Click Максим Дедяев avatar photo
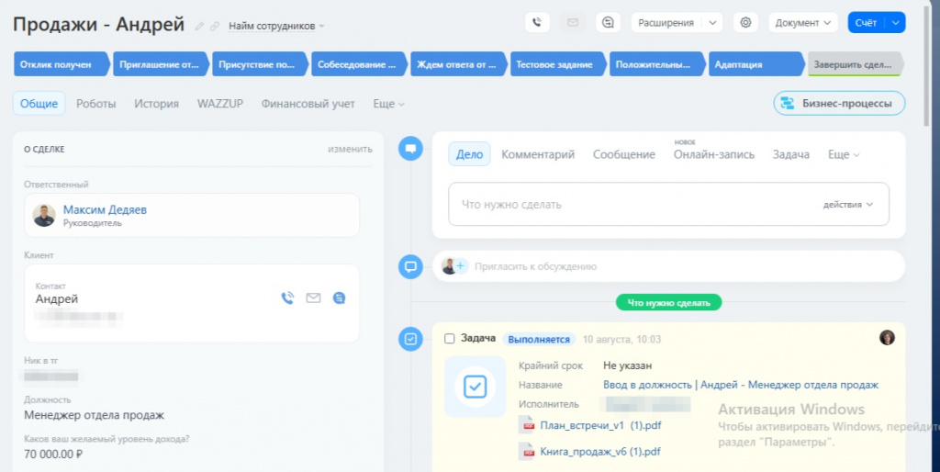 (x=44, y=215)
